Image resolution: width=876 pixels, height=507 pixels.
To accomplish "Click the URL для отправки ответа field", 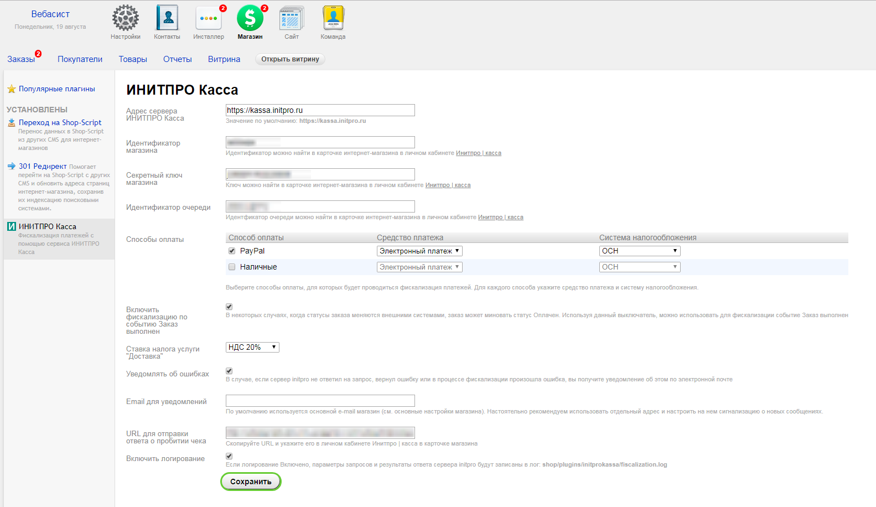I will 320,433.
